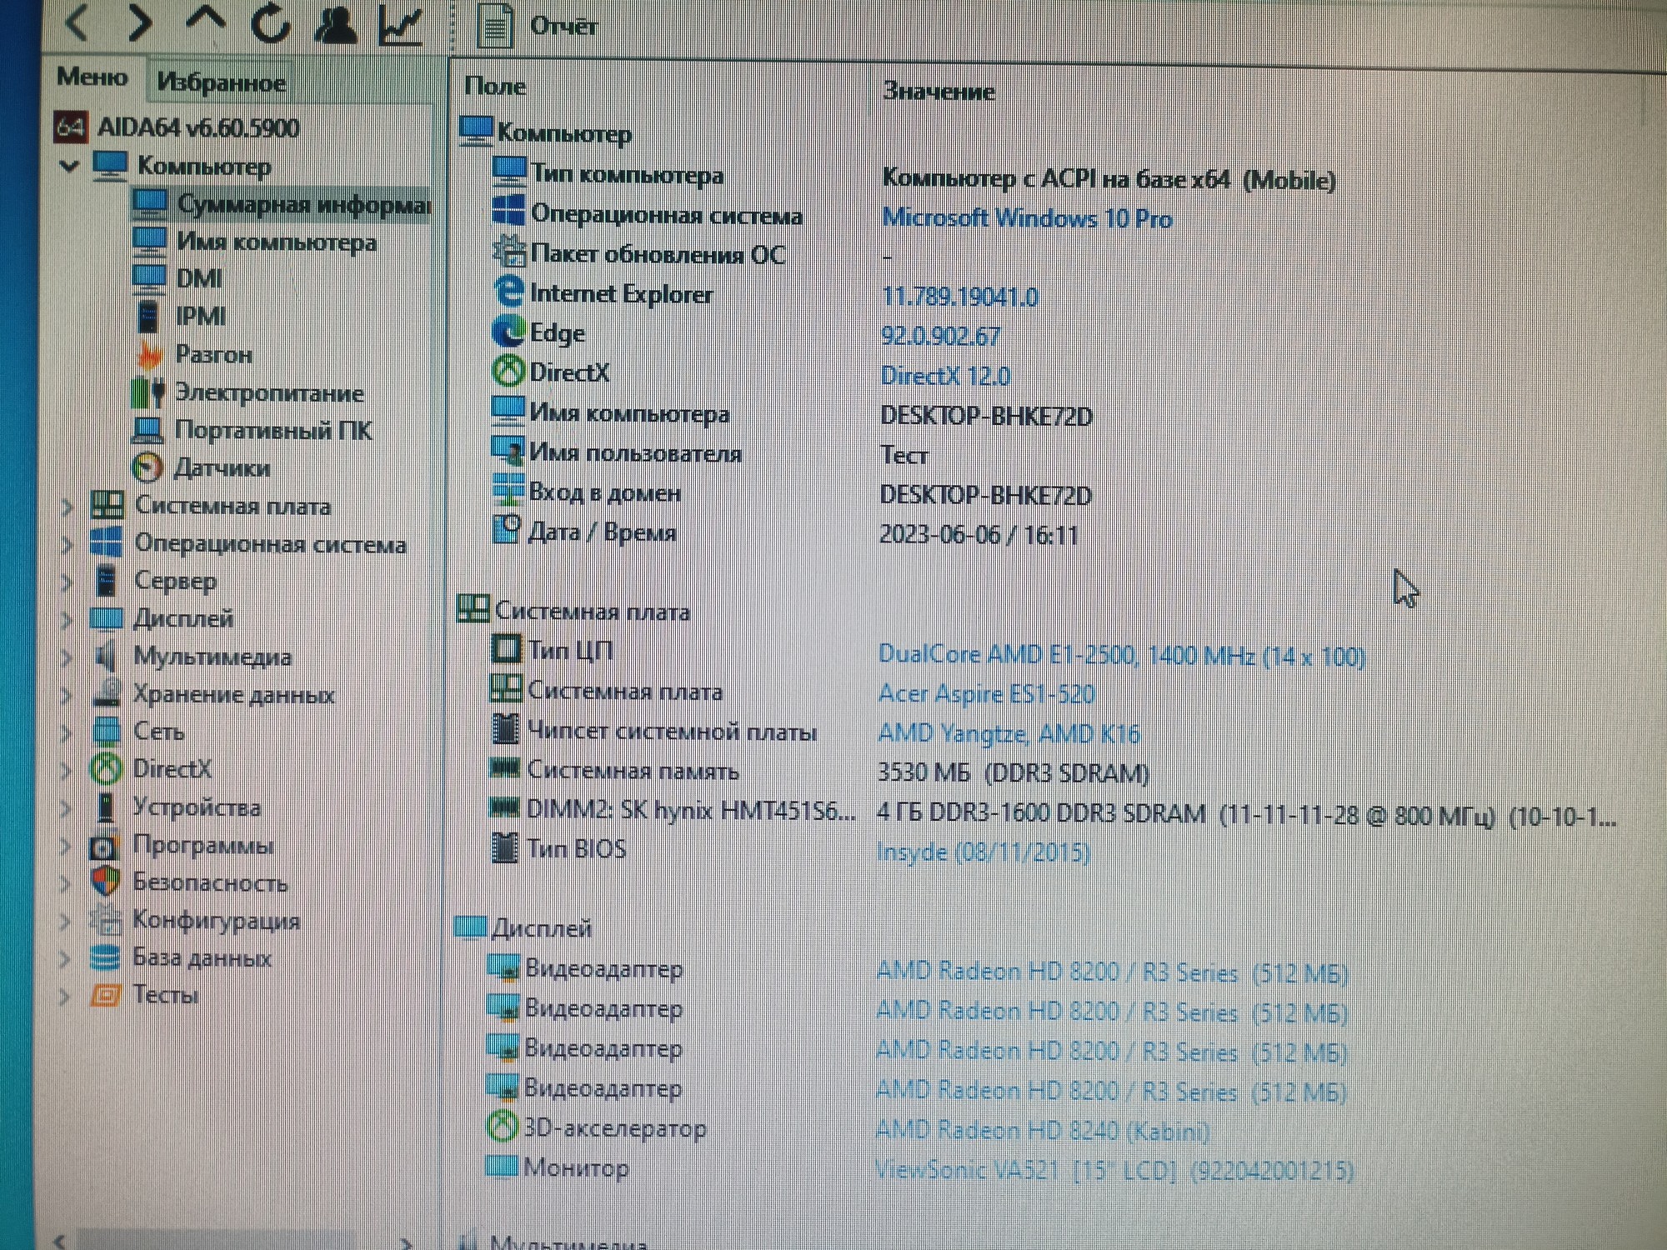Click the Xbox-style DirectX icon in the field list
Image resolution: width=1667 pixels, height=1250 pixels.
click(x=508, y=370)
